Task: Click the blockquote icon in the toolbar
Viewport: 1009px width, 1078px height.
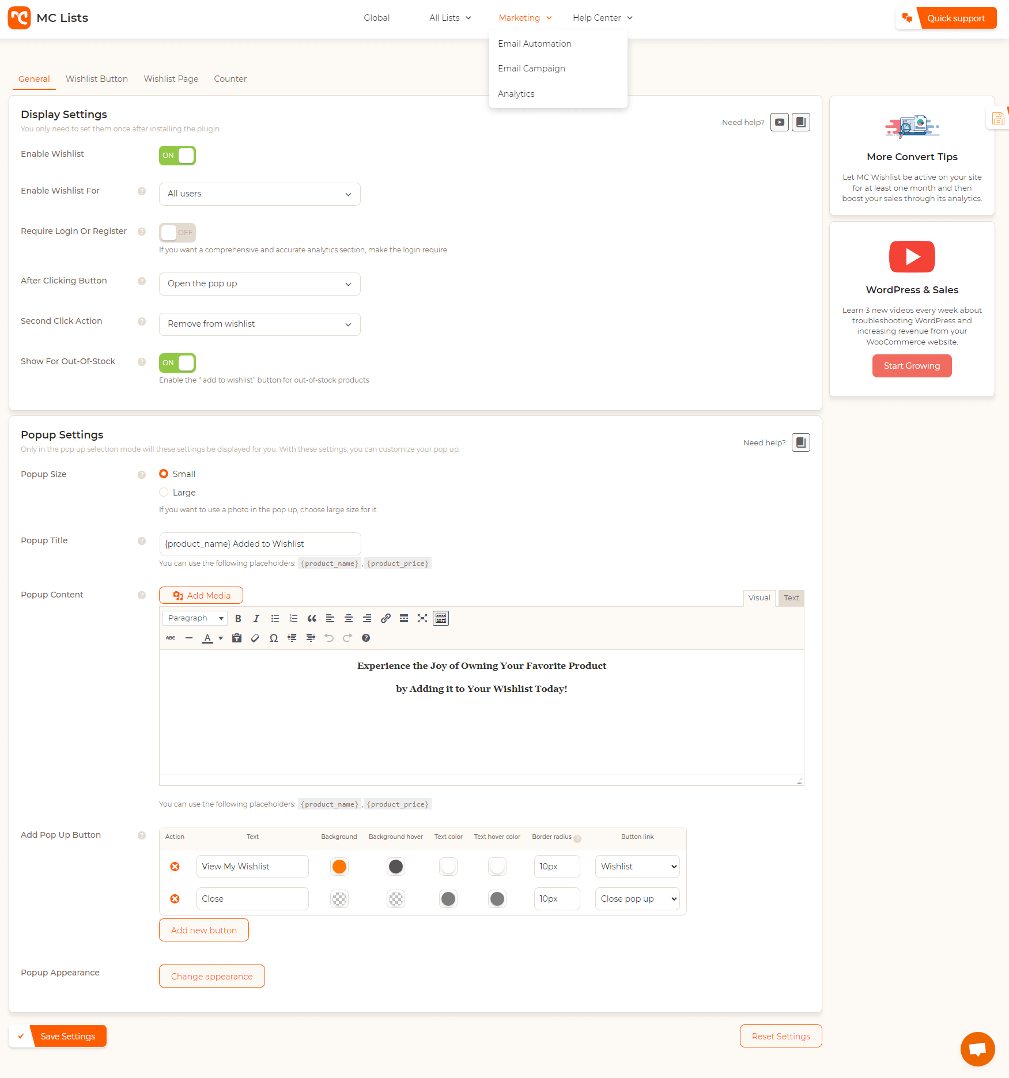Action: [x=312, y=618]
